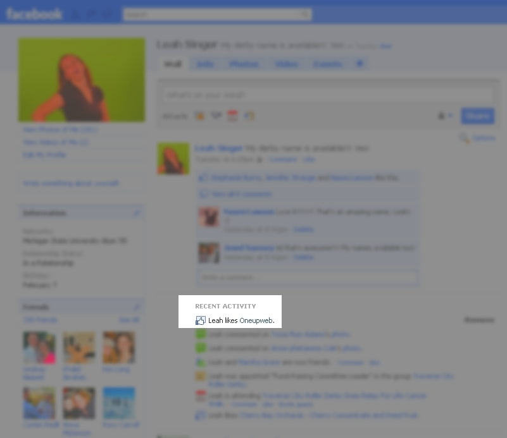Focus the top Search field
This screenshot has height=438, width=507.
217,15
